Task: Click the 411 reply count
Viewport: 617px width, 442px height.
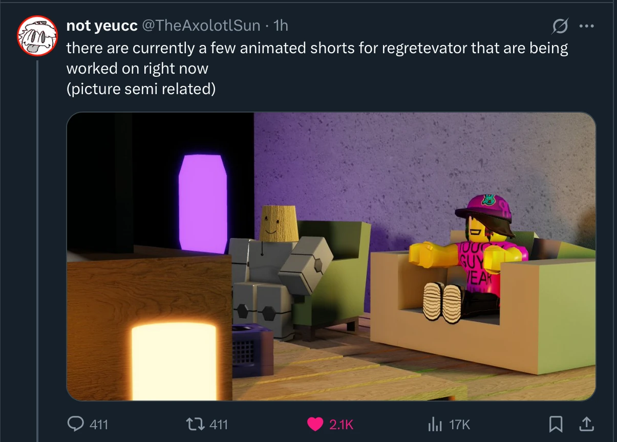Action: 99,424
